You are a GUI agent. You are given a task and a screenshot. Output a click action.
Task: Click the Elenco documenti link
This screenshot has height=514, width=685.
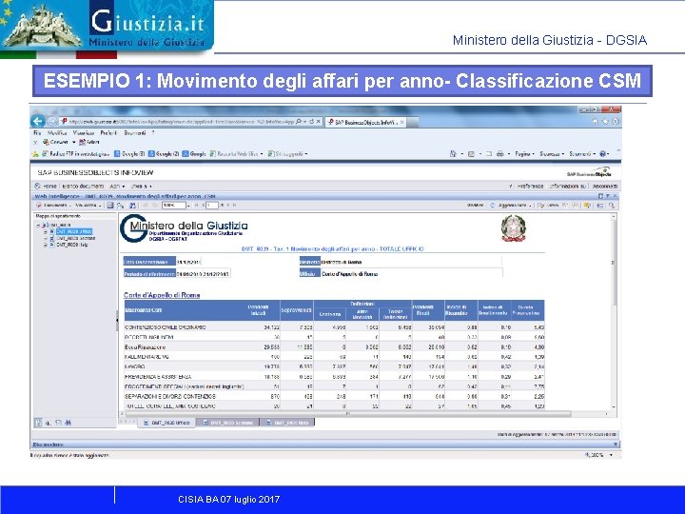(83, 187)
